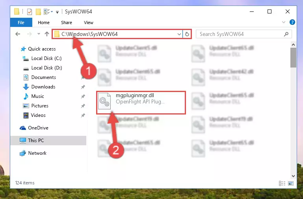
Task: Open the Recent locations dropdown arrow
Action: click(39, 34)
